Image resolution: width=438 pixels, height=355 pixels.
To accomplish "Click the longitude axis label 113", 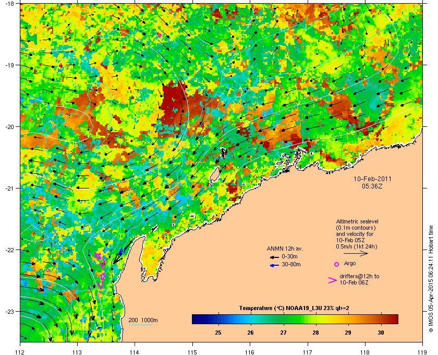I will click(77, 351).
